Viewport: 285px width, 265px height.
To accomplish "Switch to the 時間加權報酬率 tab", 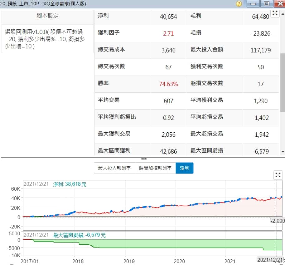I will point(155,168).
